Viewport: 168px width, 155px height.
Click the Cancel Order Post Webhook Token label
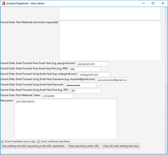[20, 95]
